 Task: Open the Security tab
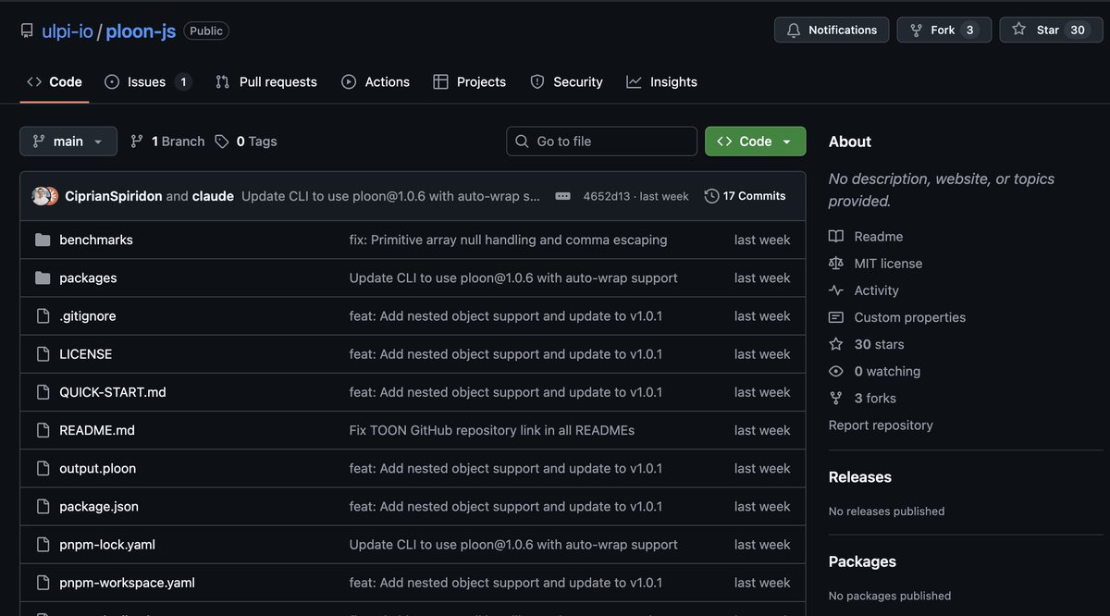tap(567, 81)
